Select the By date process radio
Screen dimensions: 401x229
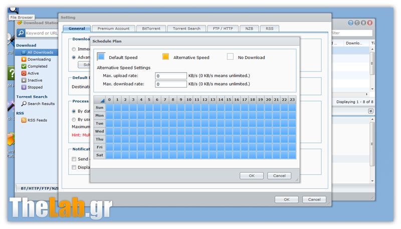74,111
